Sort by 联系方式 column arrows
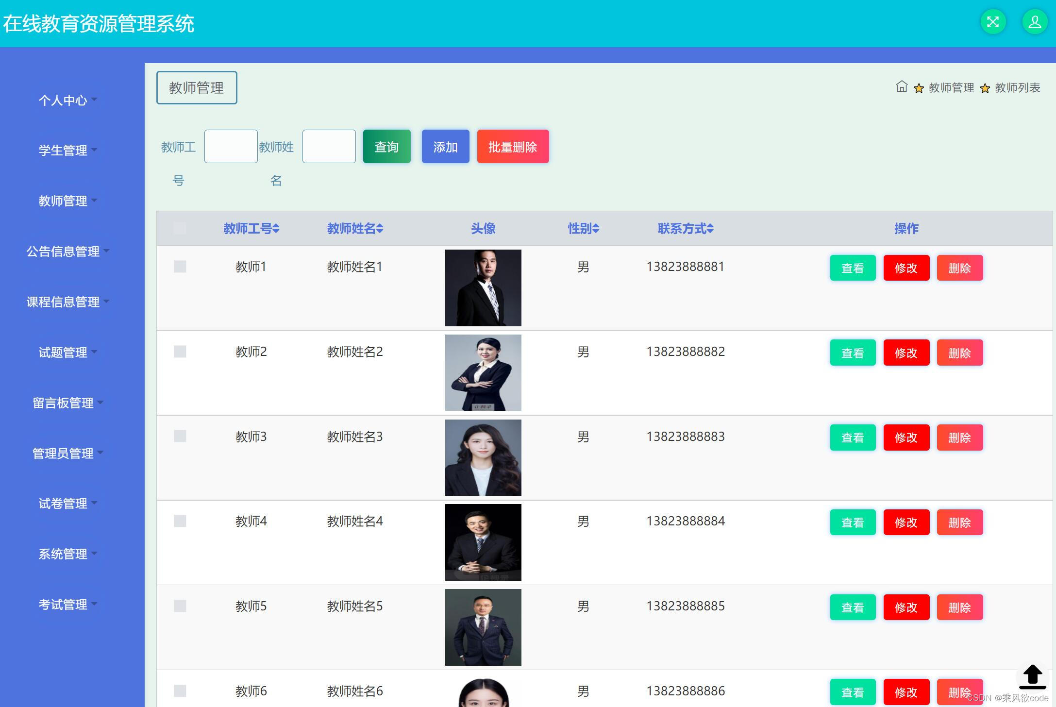Screen dimensions: 1056x707 (x=710, y=229)
